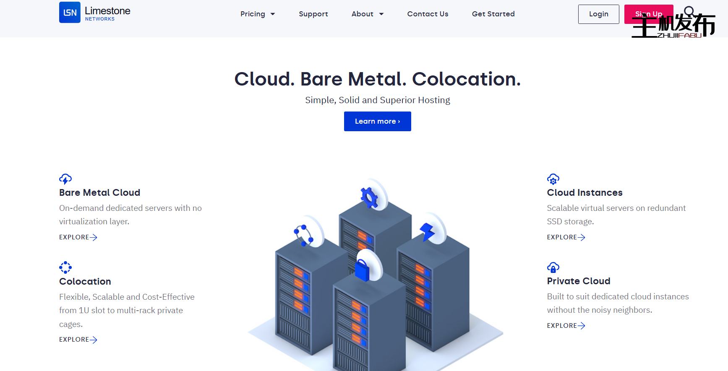Click the Bare Metal Cloud lightning icon
Viewport: 728px width, 371px height.
click(65, 179)
